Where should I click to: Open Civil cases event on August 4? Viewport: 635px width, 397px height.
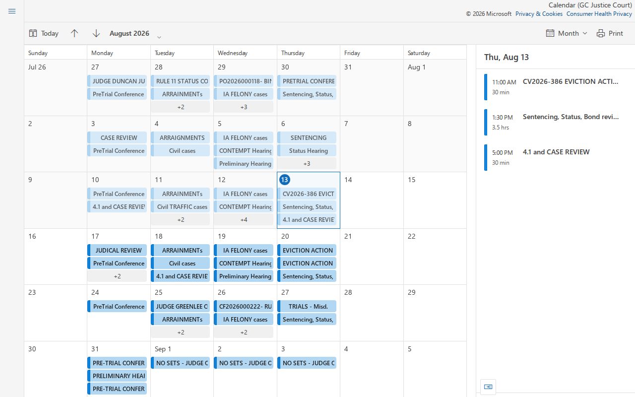pyautogui.click(x=181, y=150)
